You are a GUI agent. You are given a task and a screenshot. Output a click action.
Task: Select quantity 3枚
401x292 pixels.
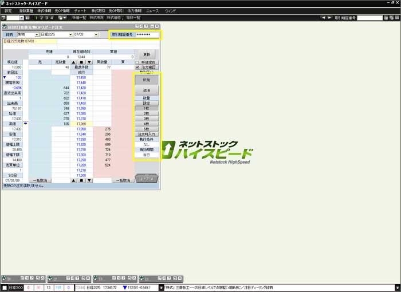coord(147,119)
